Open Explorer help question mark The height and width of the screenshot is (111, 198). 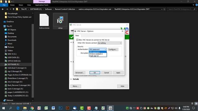click(197, 5)
